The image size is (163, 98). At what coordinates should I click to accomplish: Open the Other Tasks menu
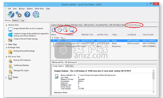click(39, 9)
